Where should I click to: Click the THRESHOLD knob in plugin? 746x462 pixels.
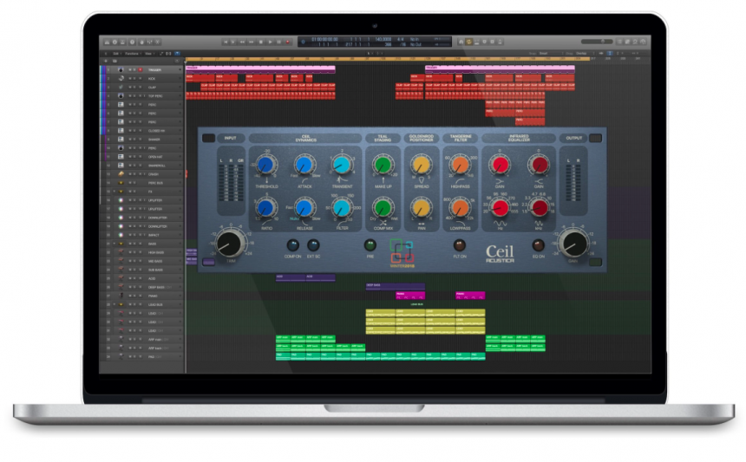(265, 165)
